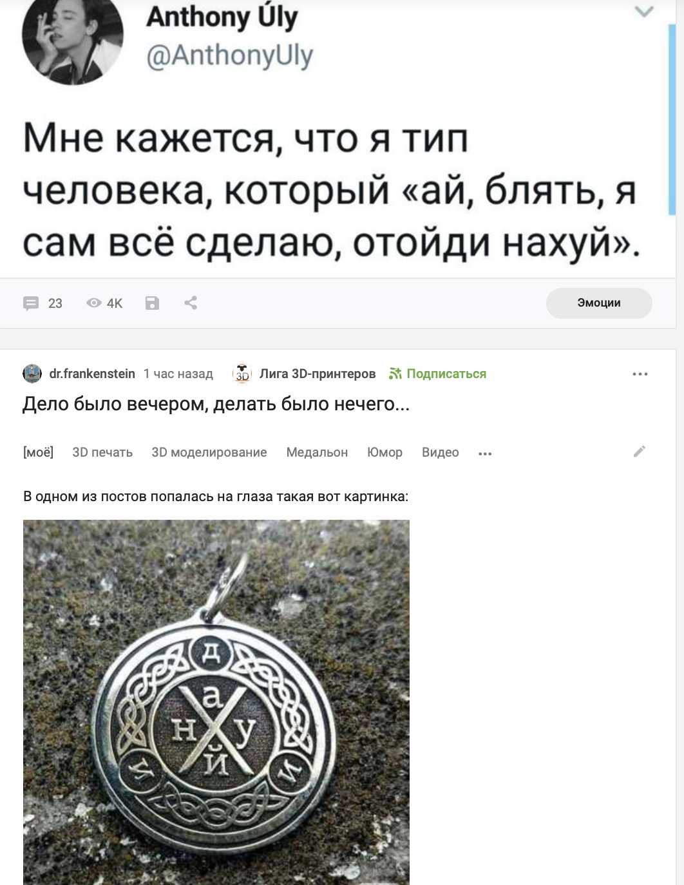Open the post's three-dot options menu
The image size is (684, 885).
click(x=640, y=374)
